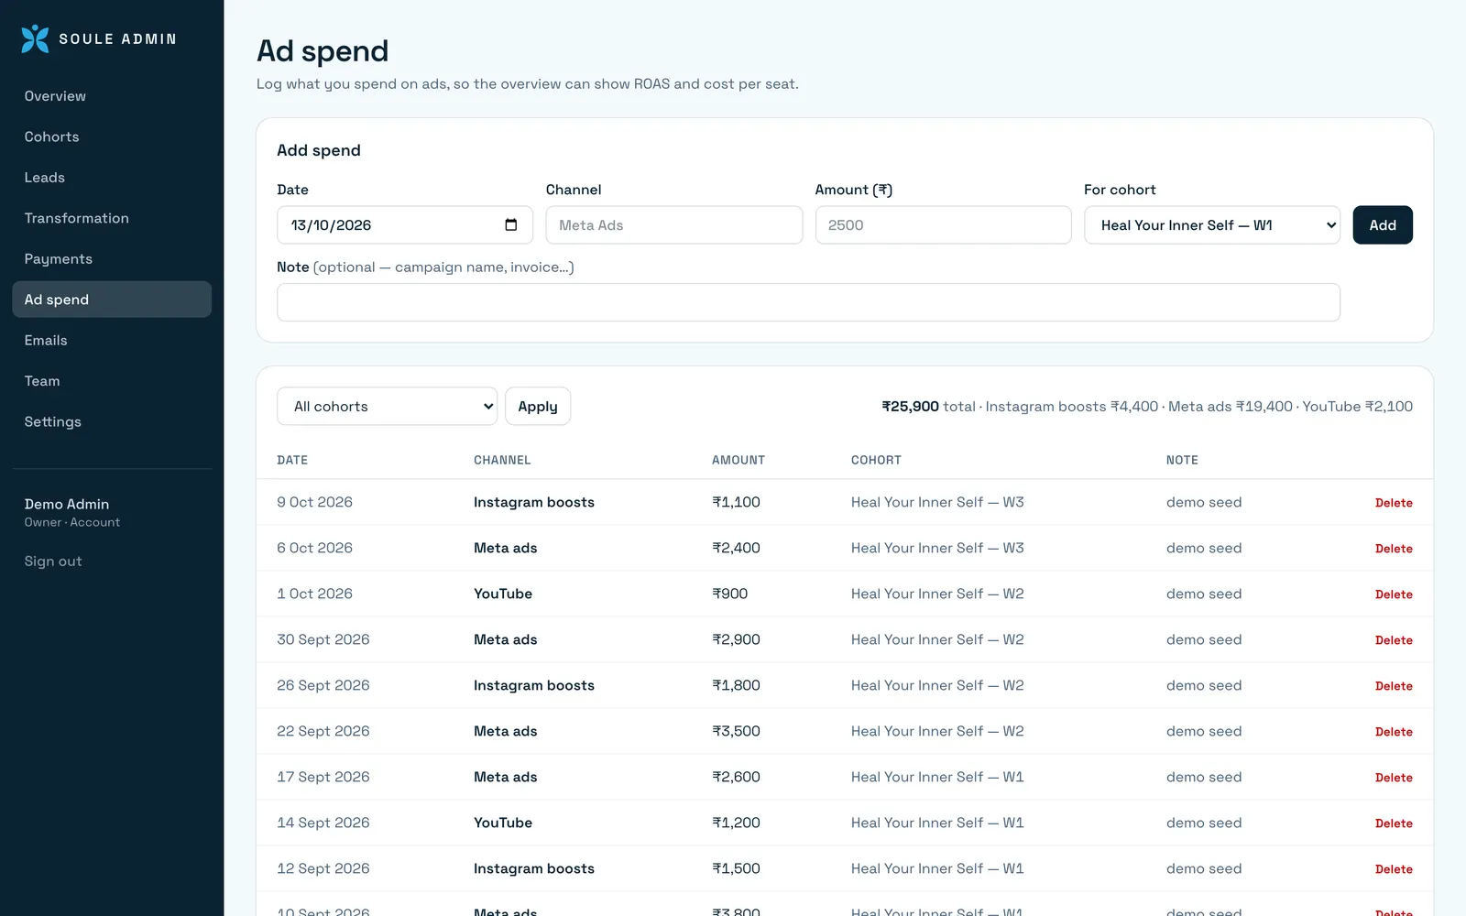Delete the 14 Sept 2026 YouTube entry
1466x916 pixels.
(x=1394, y=823)
